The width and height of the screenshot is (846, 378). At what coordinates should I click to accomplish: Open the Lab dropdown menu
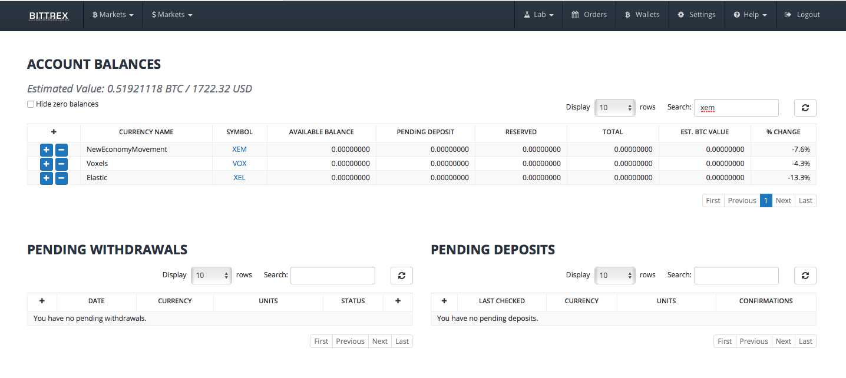click(x=538, y=15)
